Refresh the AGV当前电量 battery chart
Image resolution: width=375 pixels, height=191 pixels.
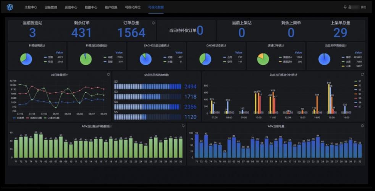click(x=362, y=126)
